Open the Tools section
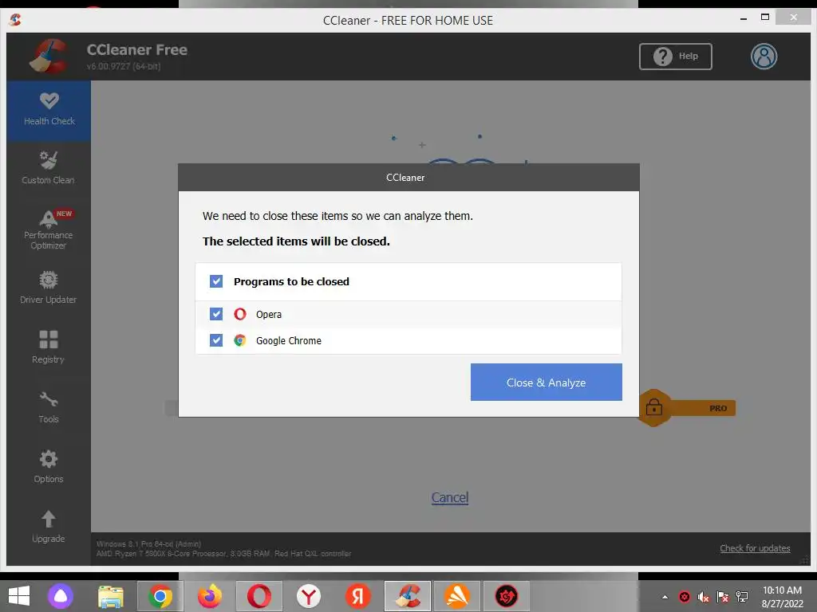This screenshot has width=817, height=612. [x=49, y=407]
